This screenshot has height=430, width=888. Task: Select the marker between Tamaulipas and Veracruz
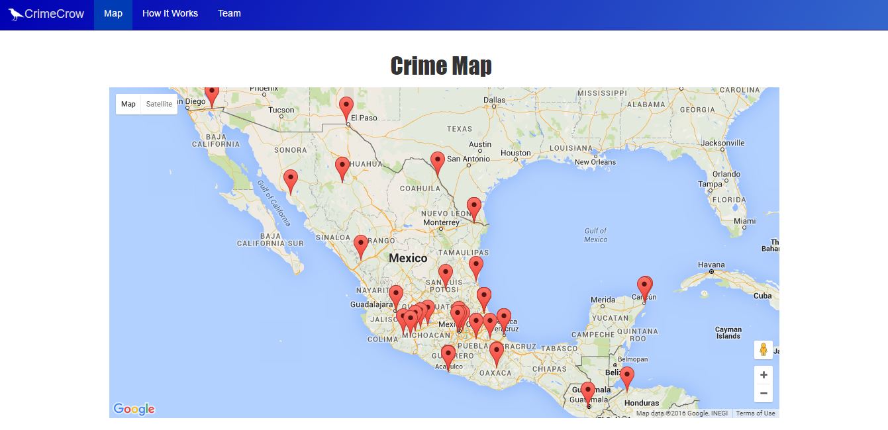click(484, 300)
